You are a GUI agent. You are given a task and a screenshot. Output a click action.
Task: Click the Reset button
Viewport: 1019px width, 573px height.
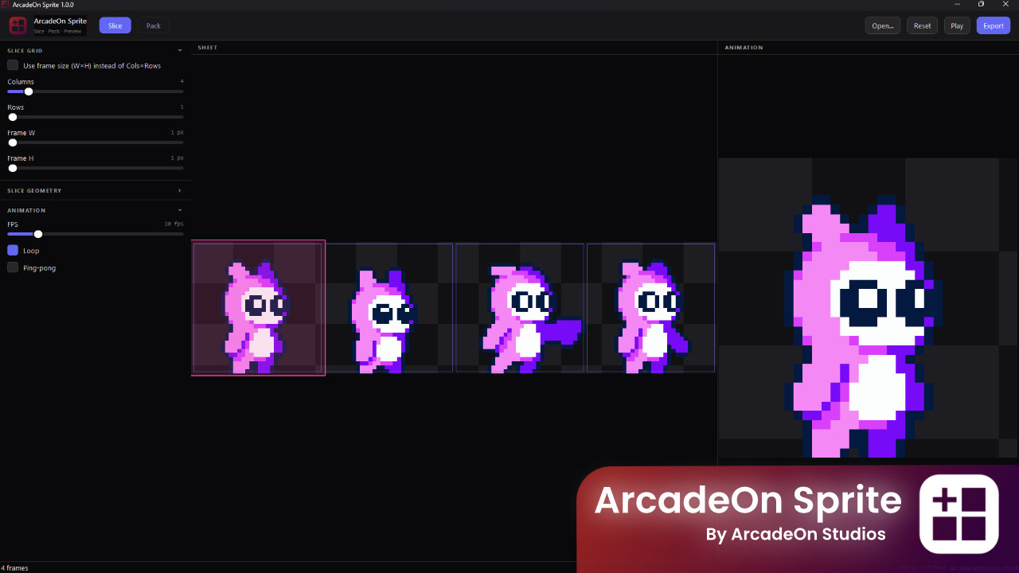(922, 25)
